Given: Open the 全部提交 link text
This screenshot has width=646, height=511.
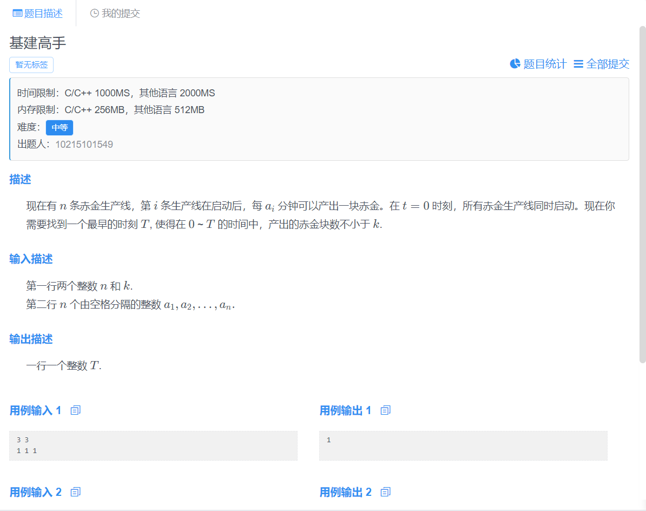Looking at the screenshot, I should pyautogui.click(x=608, y=64).
